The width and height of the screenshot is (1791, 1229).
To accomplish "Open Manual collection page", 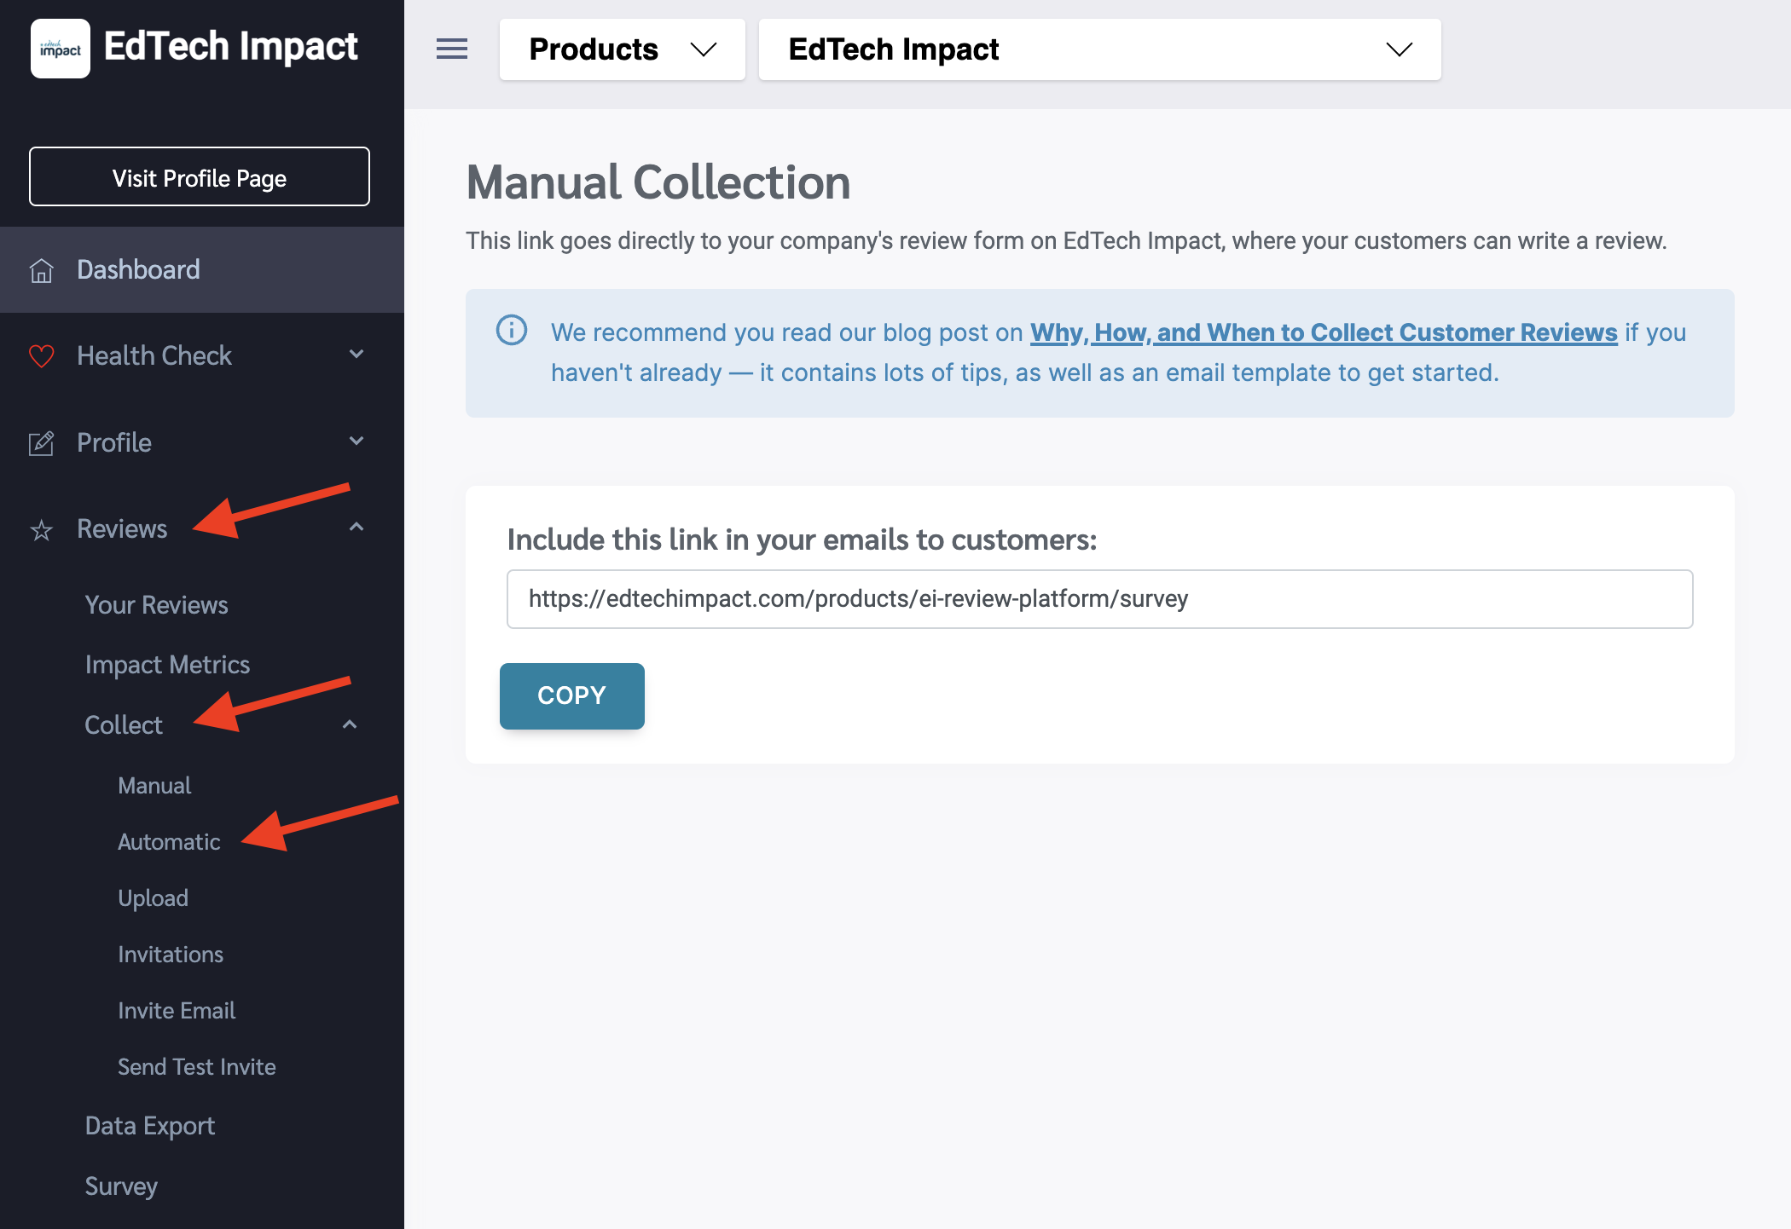I will (x=154, y=786).
